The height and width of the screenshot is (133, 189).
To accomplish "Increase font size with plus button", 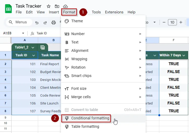I will click(x=181, y=22).
